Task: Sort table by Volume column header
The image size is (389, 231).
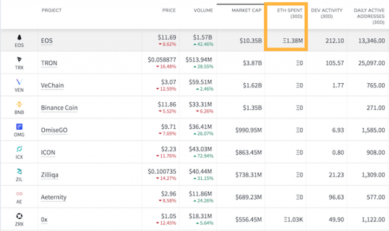Action: 203,10
